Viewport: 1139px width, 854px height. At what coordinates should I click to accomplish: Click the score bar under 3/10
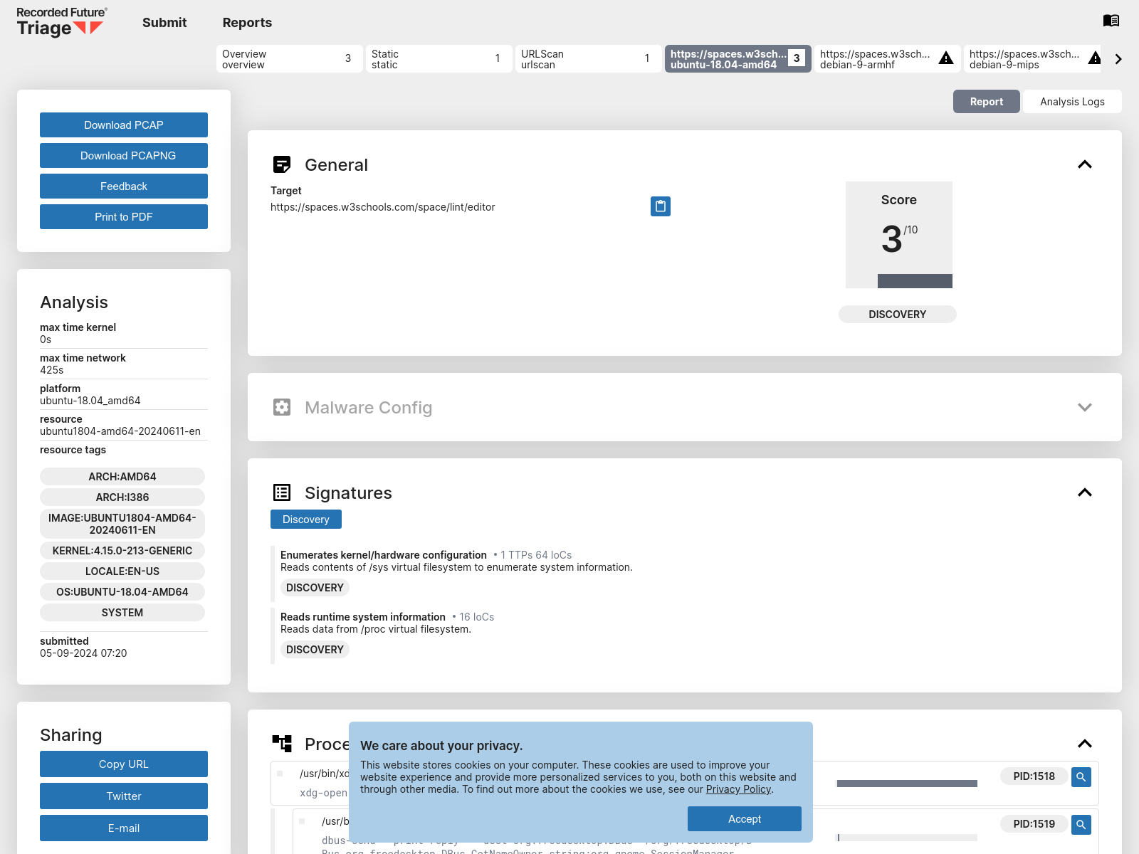click(x=915, y=281)
